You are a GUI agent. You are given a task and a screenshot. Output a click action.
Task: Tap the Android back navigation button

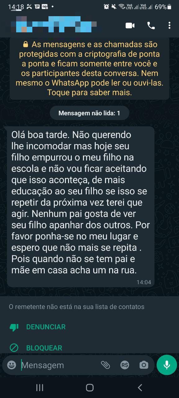tap(140, 387)
